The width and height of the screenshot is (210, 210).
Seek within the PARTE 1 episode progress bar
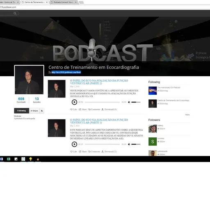tap(102, 144)
